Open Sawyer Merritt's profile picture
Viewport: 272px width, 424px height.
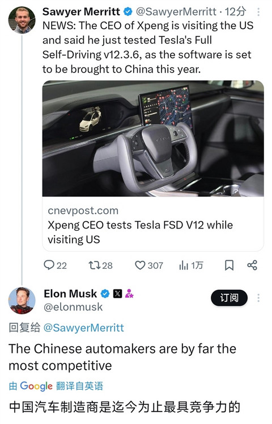pyautogui.click(x=22, y=20)
